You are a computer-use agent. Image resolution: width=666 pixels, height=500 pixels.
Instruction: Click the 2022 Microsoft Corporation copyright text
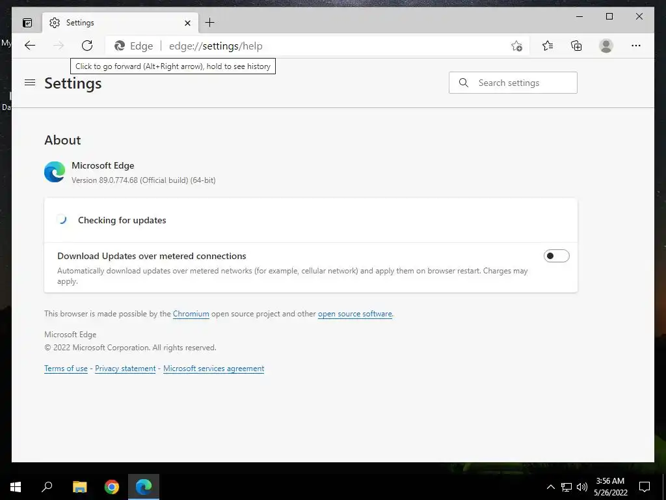pyautogui.click(x=130, y=348)
